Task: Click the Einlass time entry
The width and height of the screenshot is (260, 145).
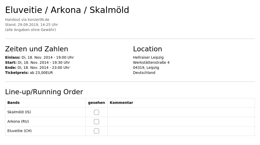Action: pos(39,57)
